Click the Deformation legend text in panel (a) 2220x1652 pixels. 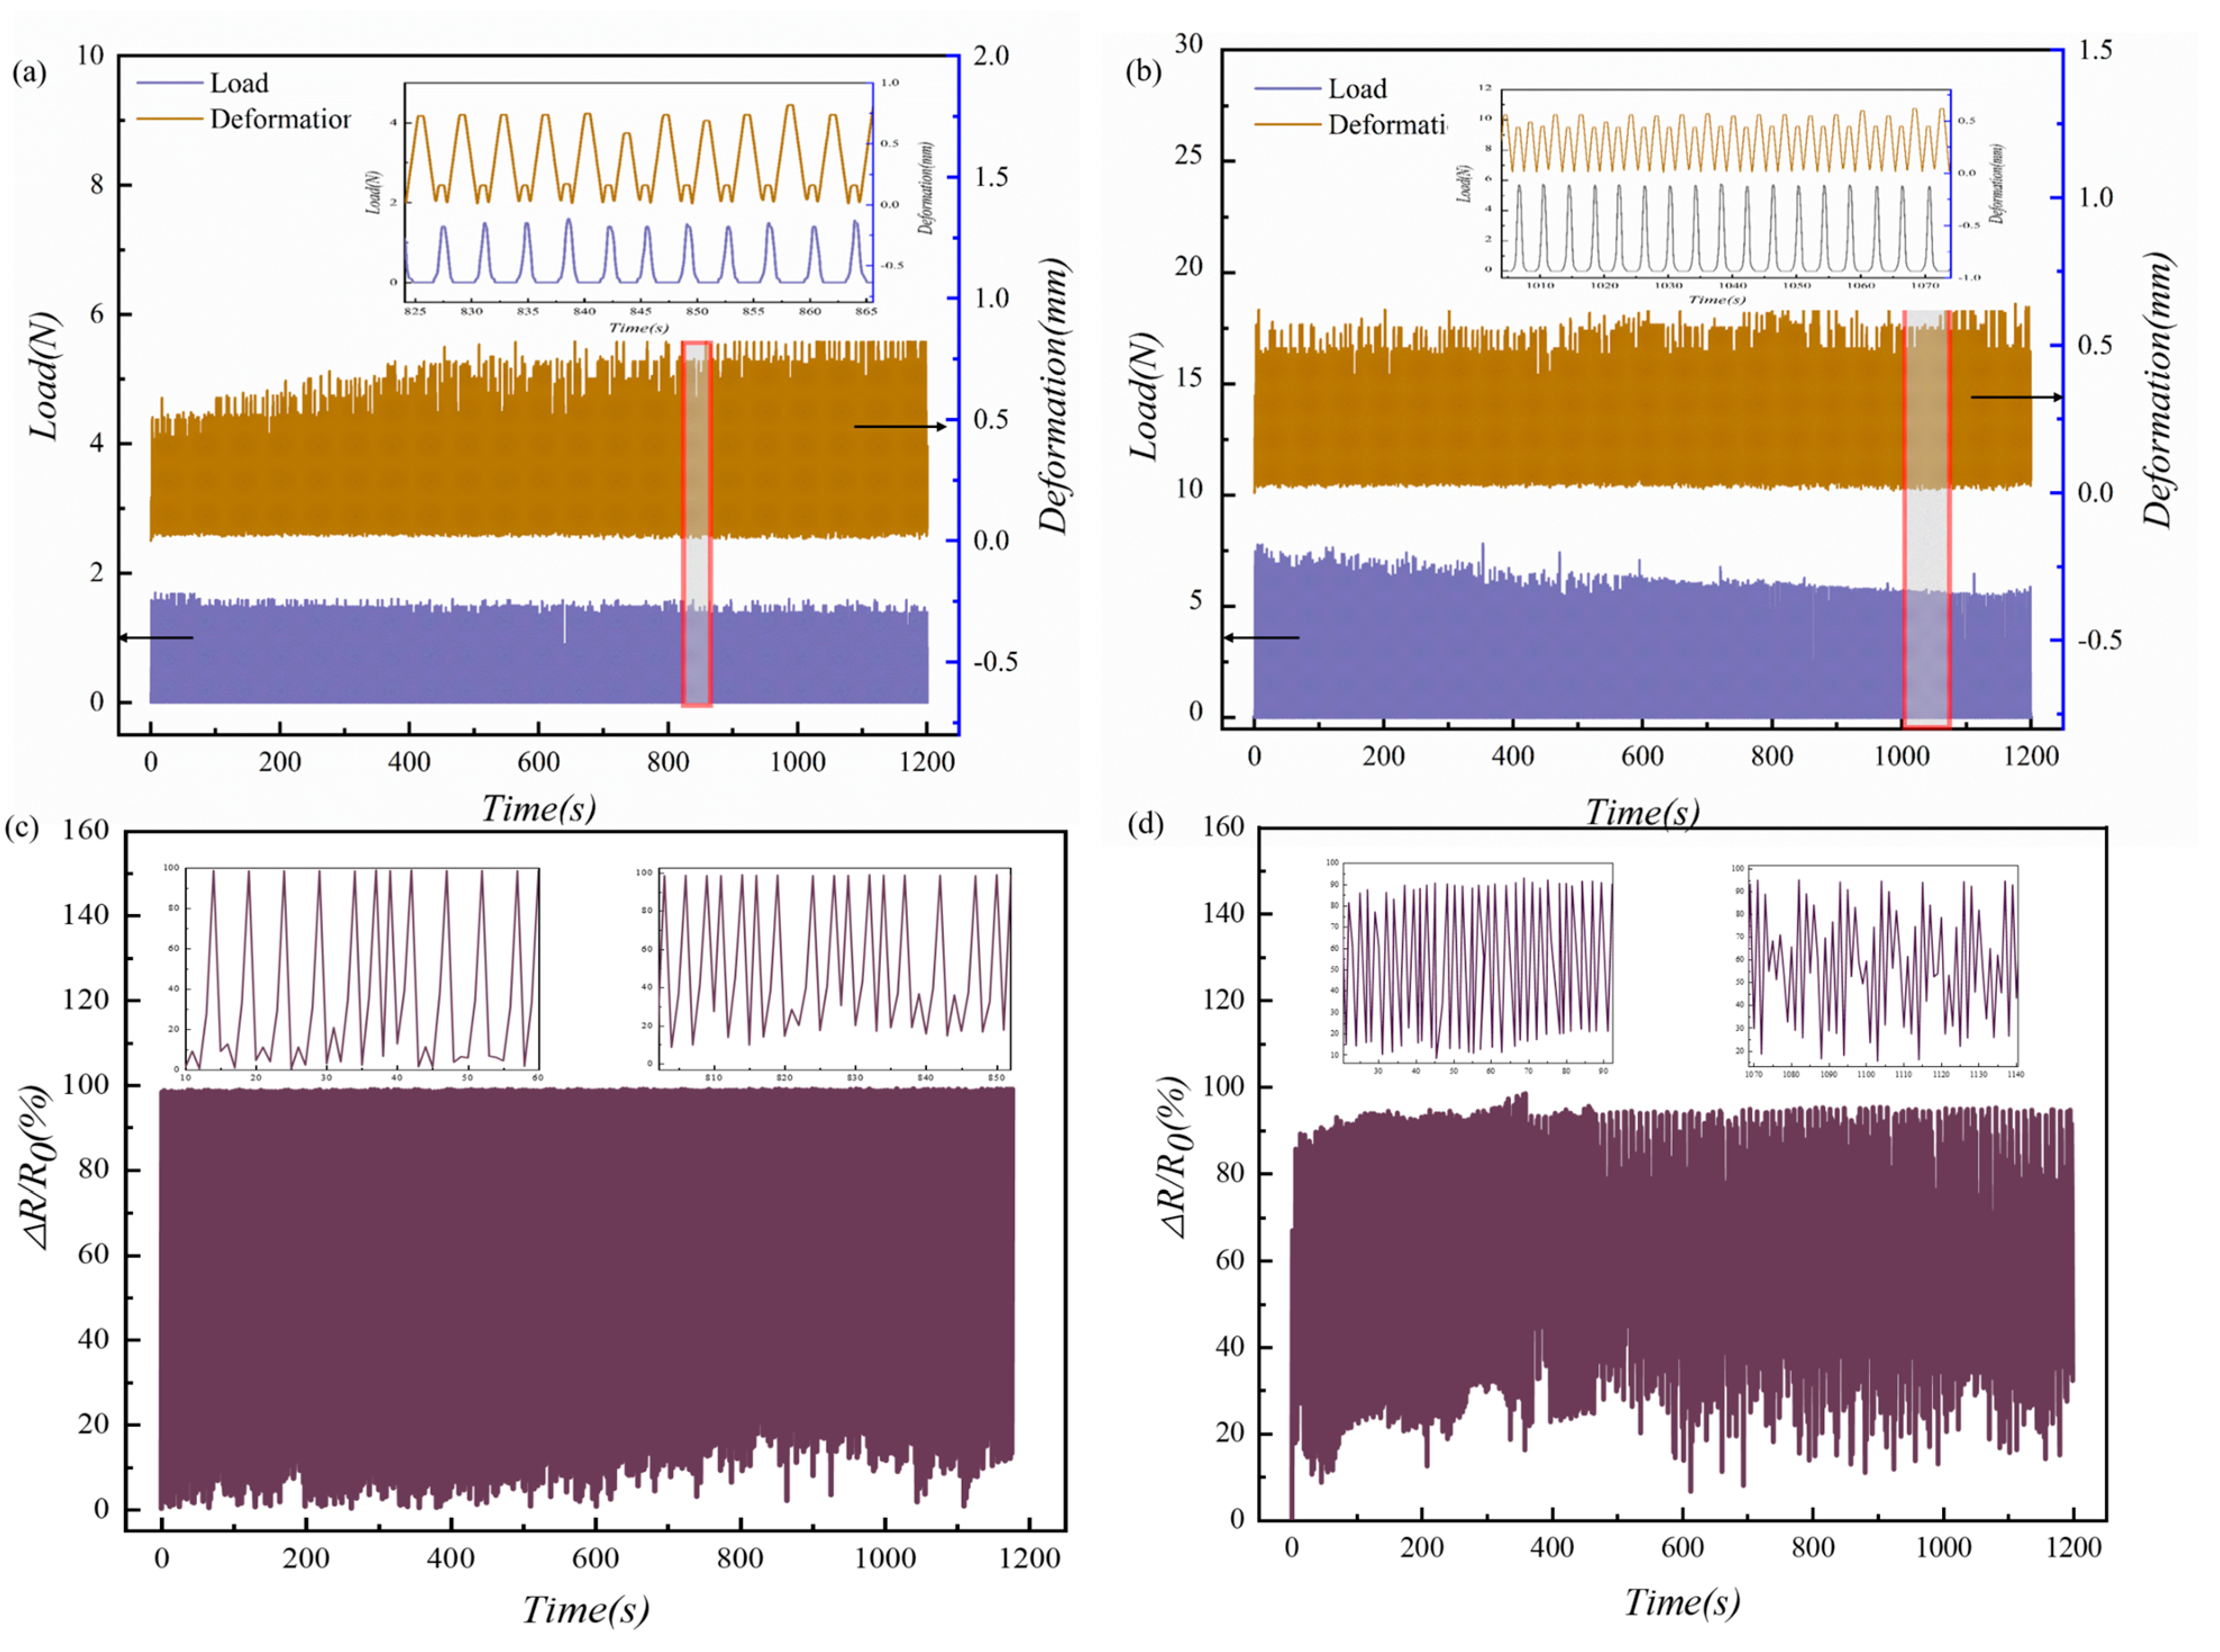pyautogui.click(x=280, y=120)
